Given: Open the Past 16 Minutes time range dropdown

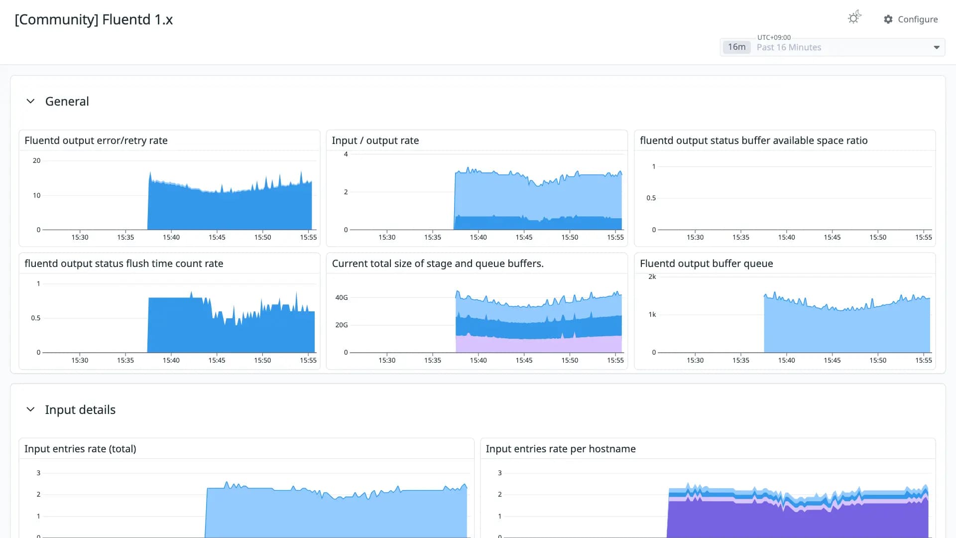Looking at the screenshot, I should [x=833, y=47].
